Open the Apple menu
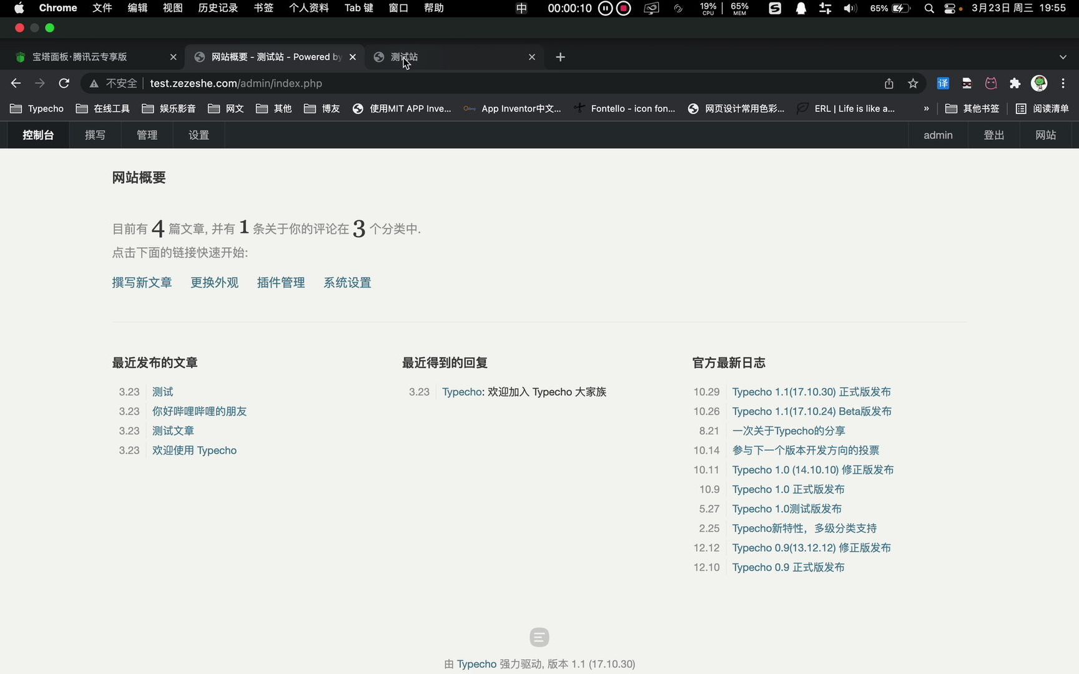The width and height of the screenshot is (1079, 674). [x=19, y=8]
